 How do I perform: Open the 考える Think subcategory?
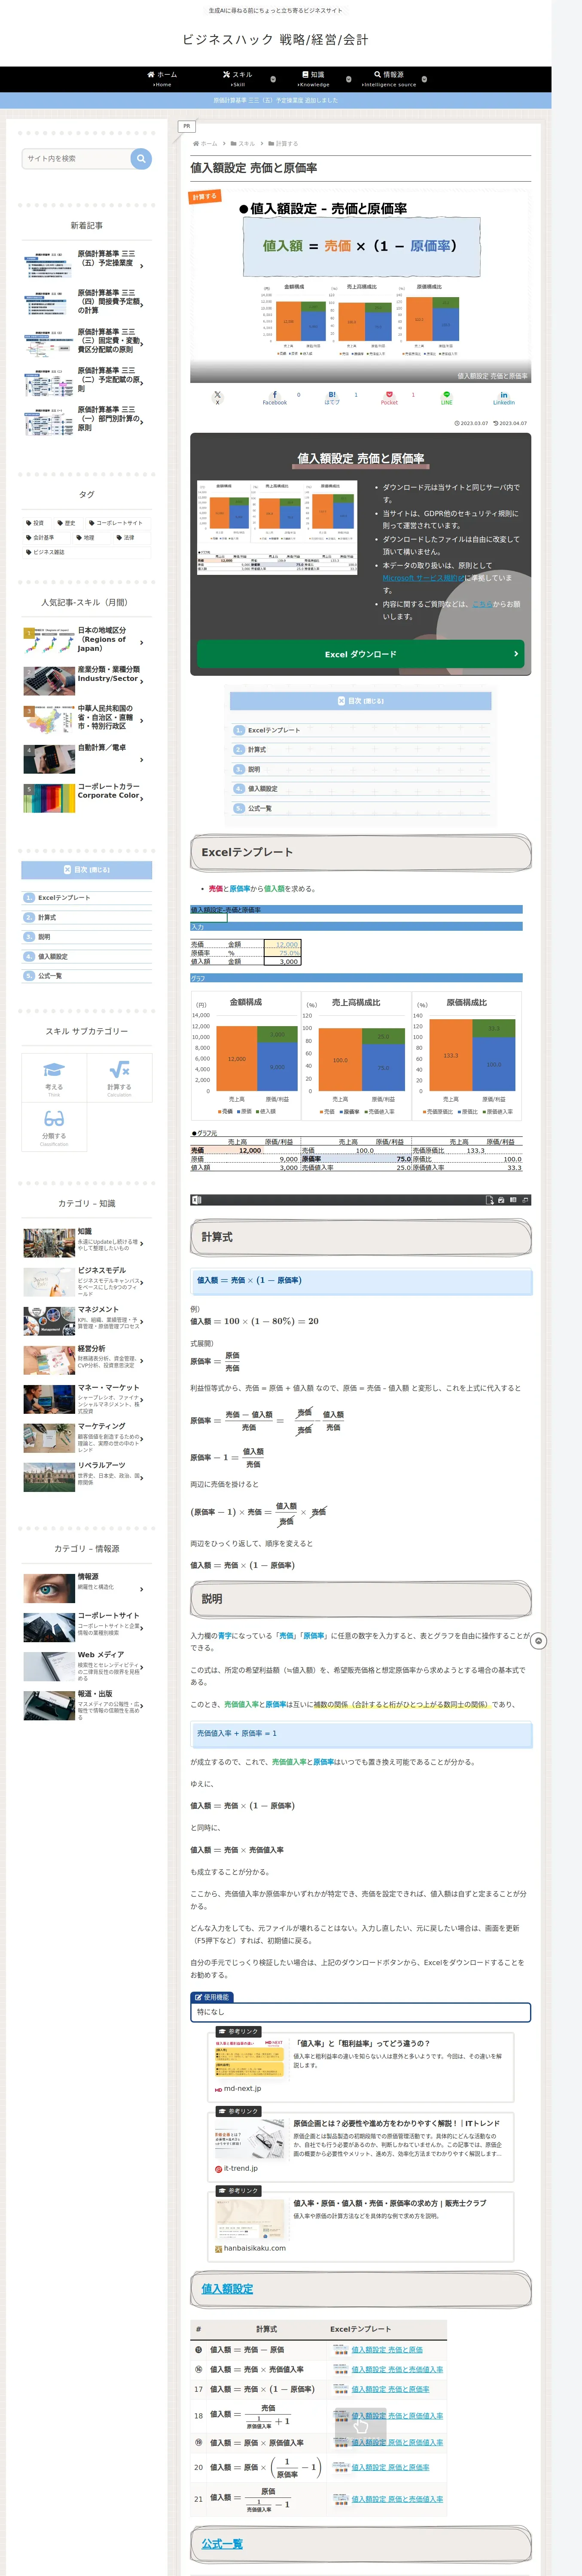(54, 1077)
